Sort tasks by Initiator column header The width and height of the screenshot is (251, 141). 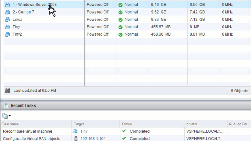point(191,124)
